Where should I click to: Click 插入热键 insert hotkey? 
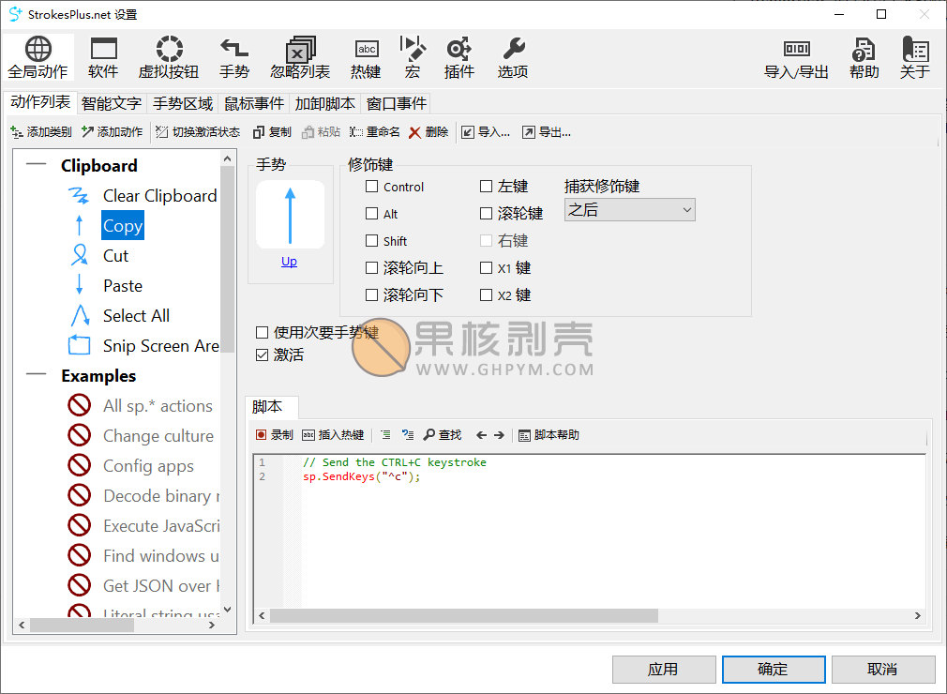pyautogui.click(x=333, y=435)
